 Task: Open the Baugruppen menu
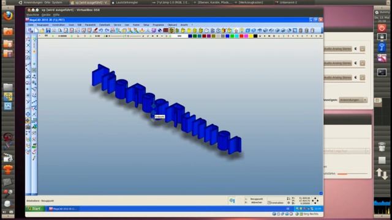43,25
